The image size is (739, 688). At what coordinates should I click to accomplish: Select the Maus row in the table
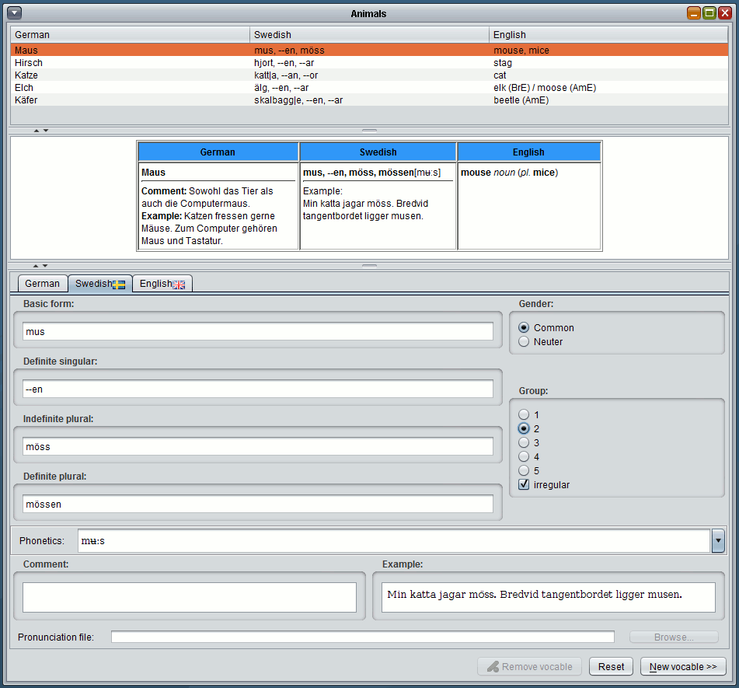pos(370,50)
